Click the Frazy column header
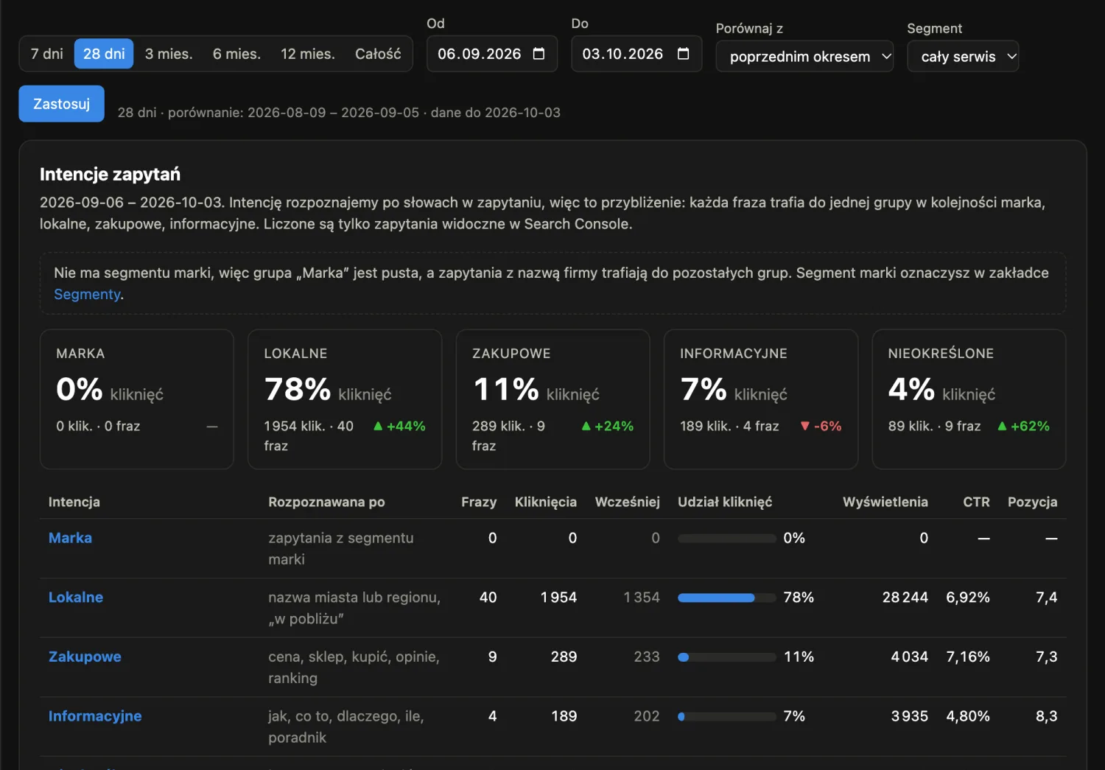 pyautogui.click(x=479, y=502)
